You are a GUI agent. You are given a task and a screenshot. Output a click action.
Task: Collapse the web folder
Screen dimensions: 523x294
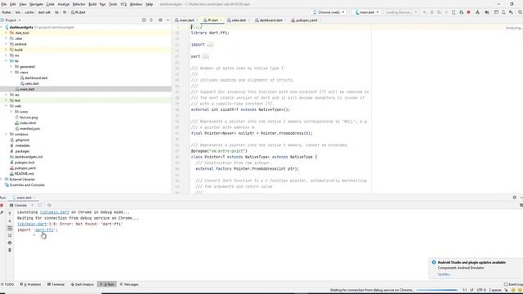(x=6, y=106)
